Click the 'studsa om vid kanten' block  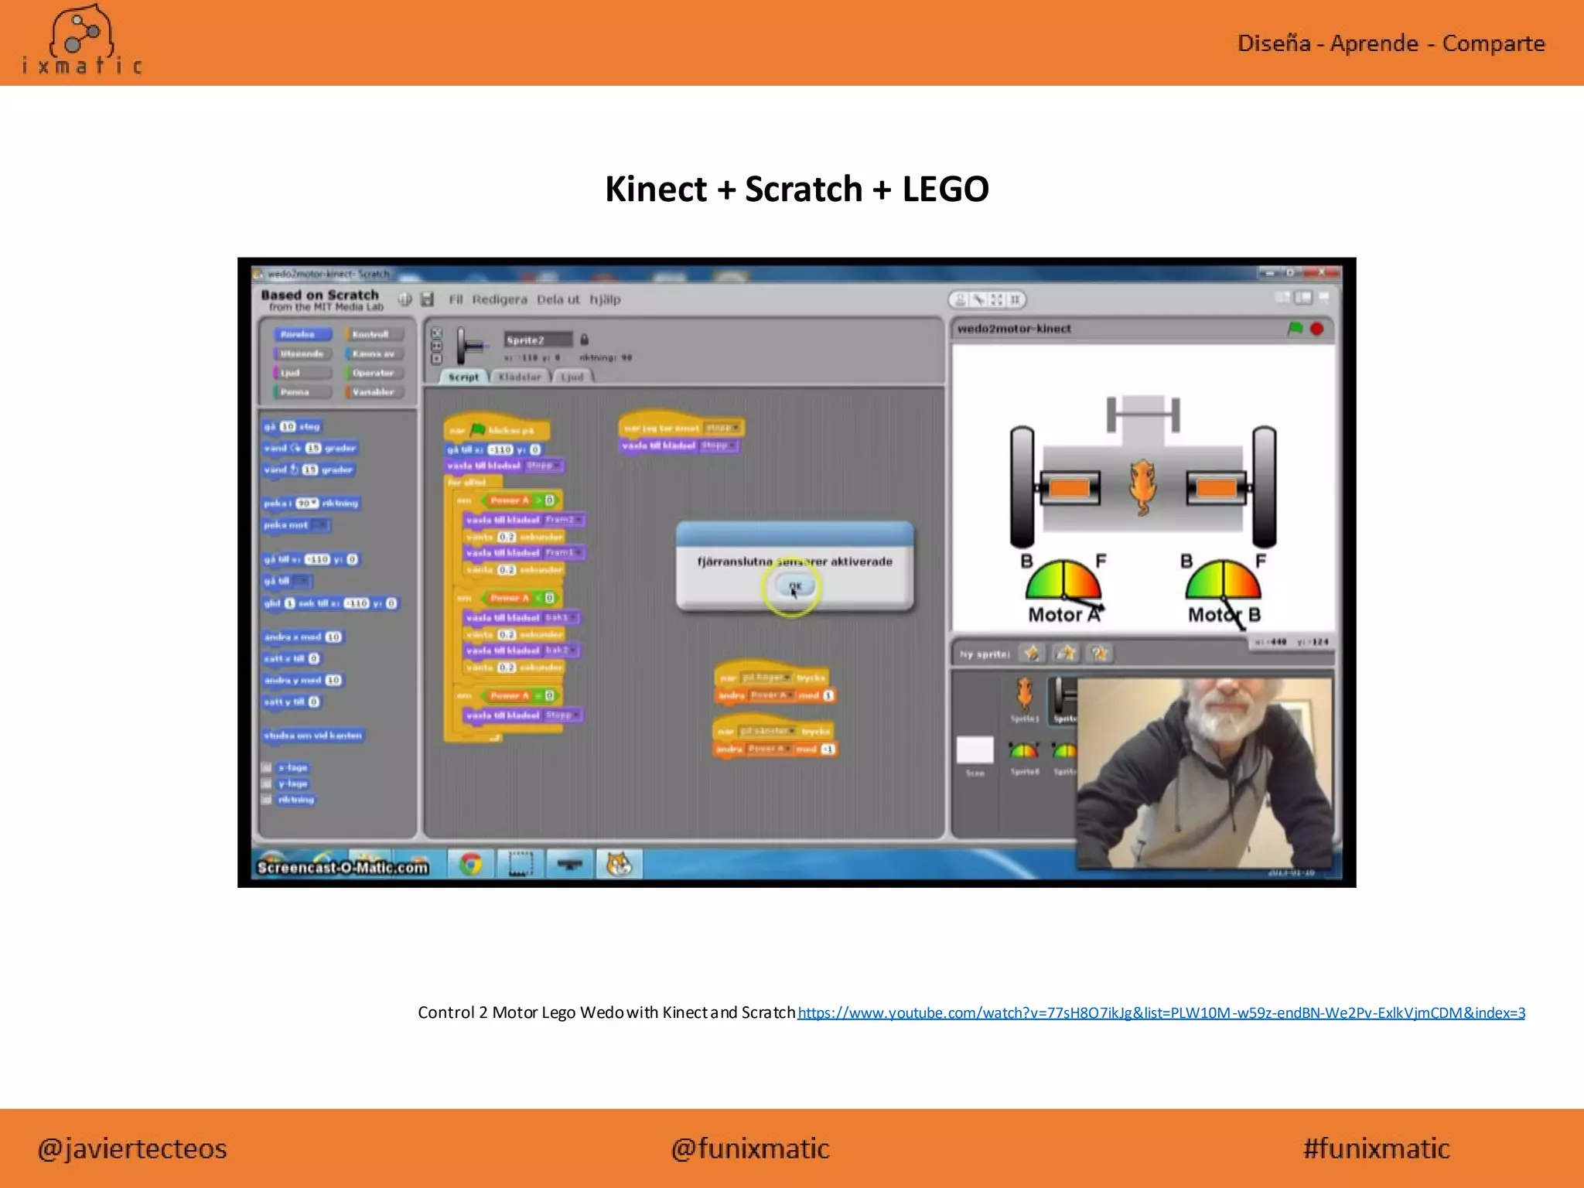click(313, 736)
